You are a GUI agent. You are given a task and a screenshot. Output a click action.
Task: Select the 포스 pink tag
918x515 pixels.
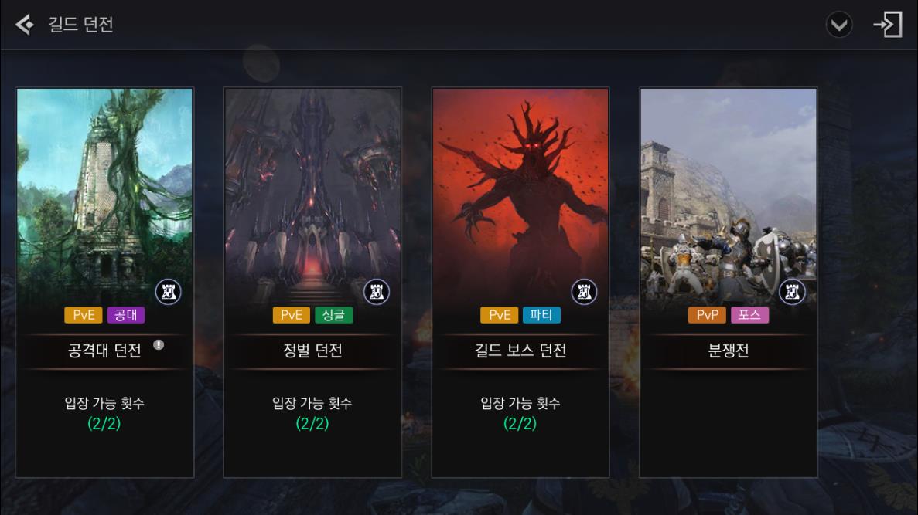pyautogui.click(x=749, y=315)
